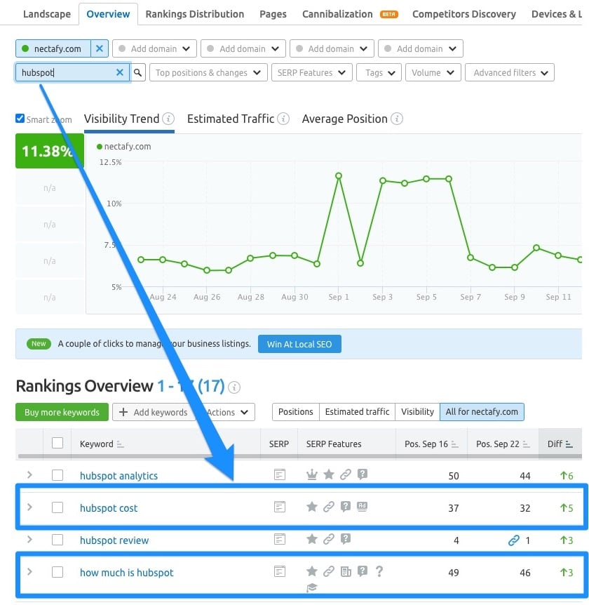Click the star reviews icon for hubspot analytics

(329, 474)
